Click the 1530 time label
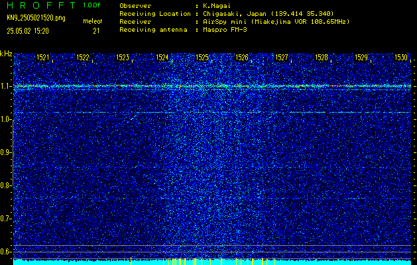The height and width of the screenshot is (265, 417). point(401,58)
